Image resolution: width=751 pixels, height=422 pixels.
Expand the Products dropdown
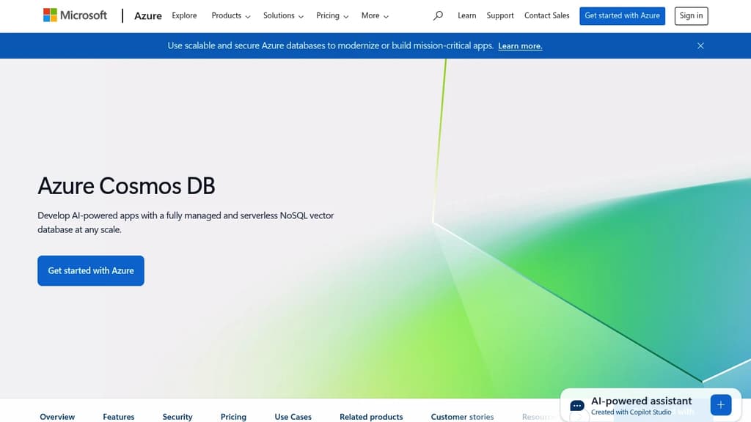[x=231, y=15]
